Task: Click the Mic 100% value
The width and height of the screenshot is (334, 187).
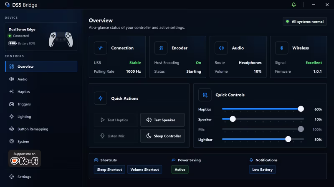Action: coord(317,130)
